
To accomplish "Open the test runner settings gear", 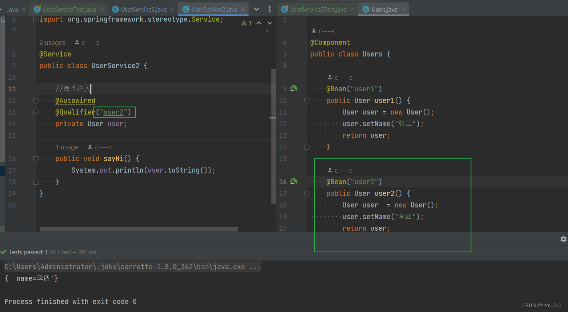I will point(563,239).
